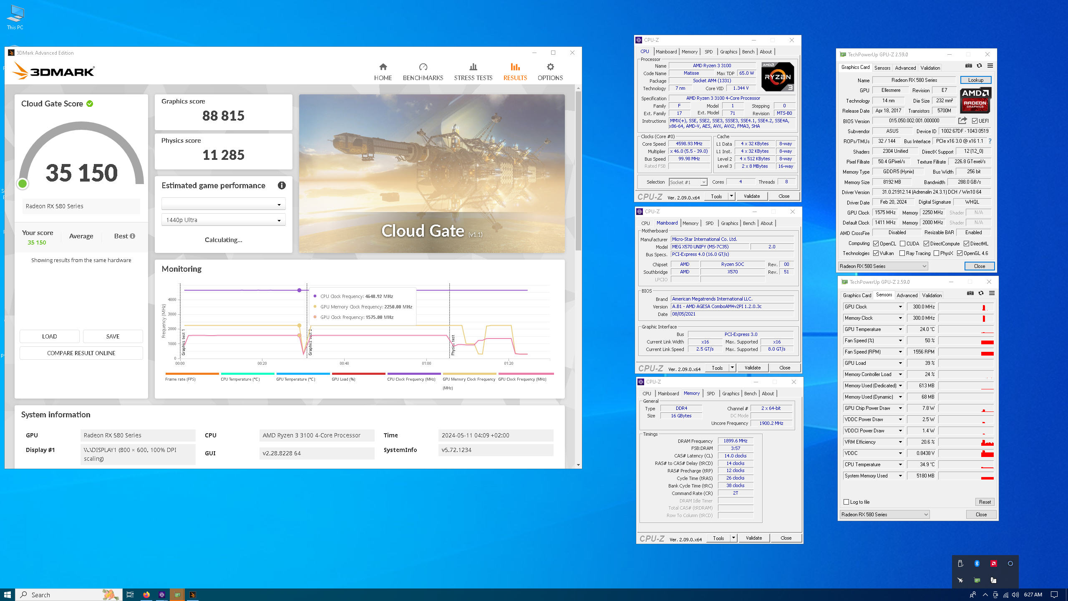Image resolution: width=1068 pixels, height=601 pixels.
Task: Click the info icon next to Best
Action: (133, 236)
